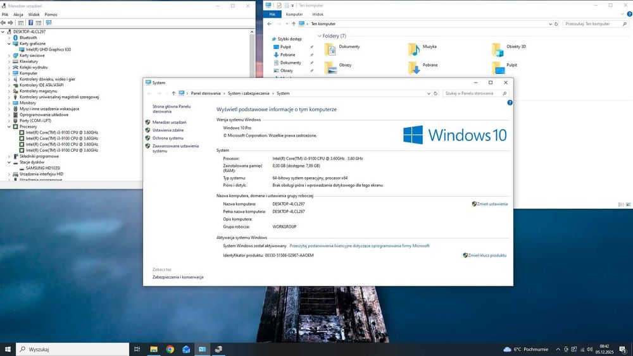Click the forward arrow in Device Manager toolbar
This screenshot has width=633, height=356.
click(x=10, y=23)
